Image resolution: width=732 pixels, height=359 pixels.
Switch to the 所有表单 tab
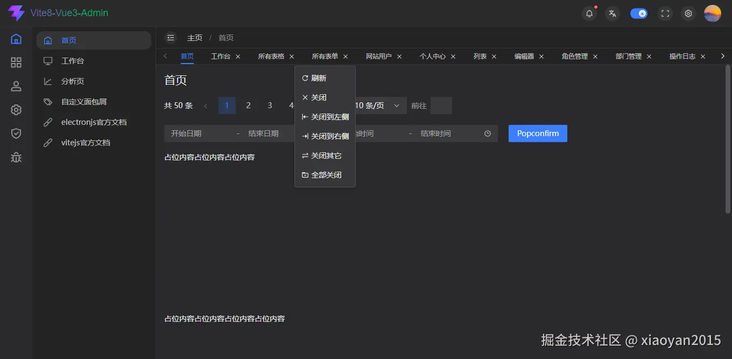[325, 56]
